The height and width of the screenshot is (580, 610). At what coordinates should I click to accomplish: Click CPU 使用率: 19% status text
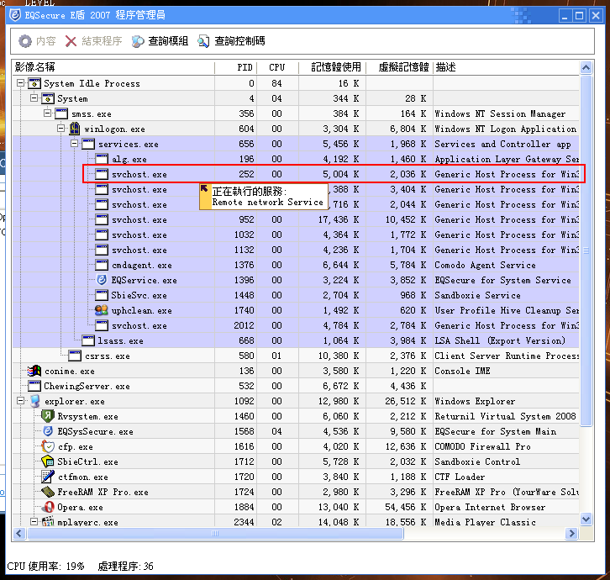pyautogui.click(x=45, y=566)
